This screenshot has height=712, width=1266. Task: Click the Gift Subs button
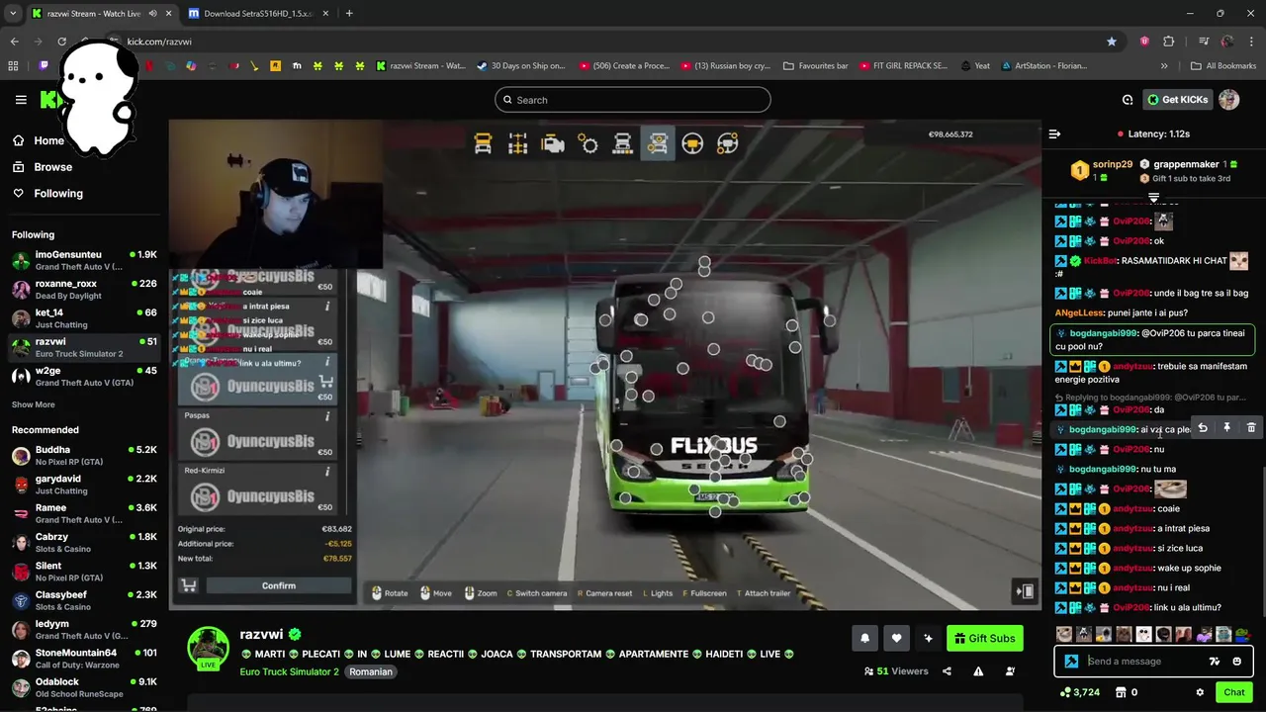pos(984,639)
